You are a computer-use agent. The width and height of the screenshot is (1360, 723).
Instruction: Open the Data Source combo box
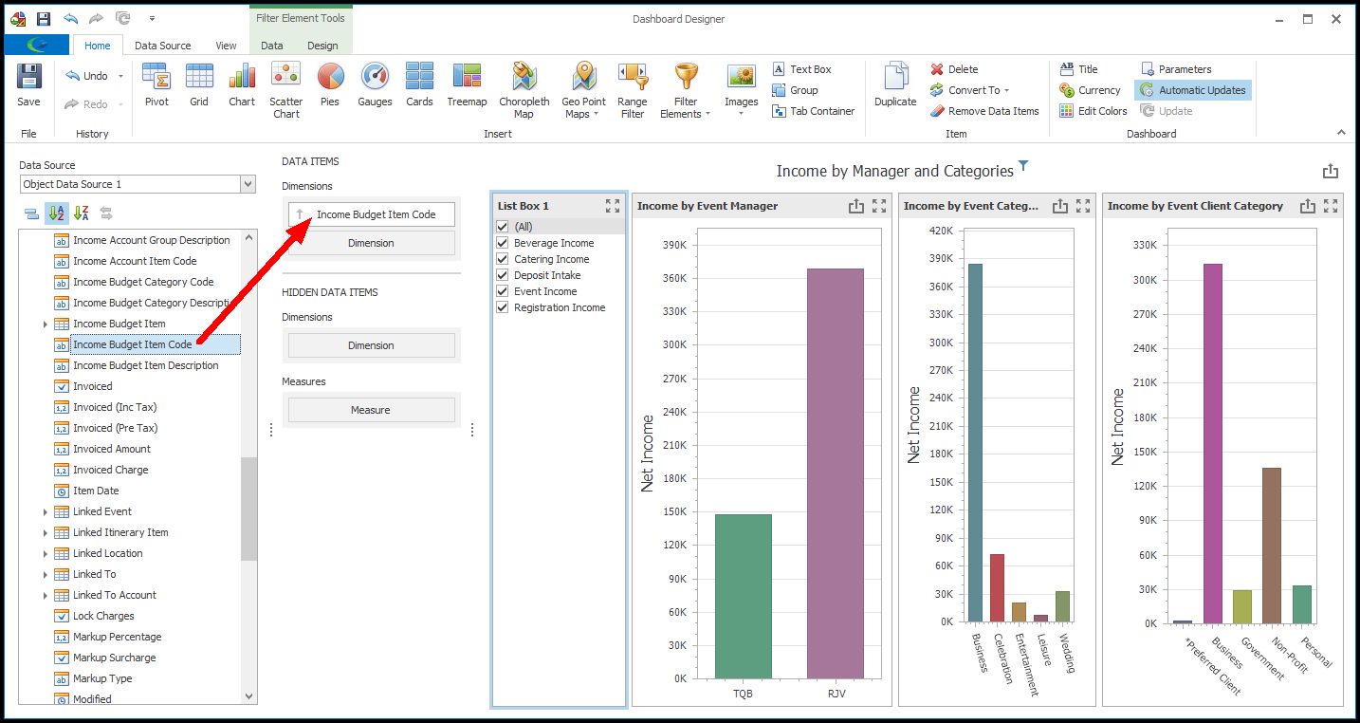138,184
